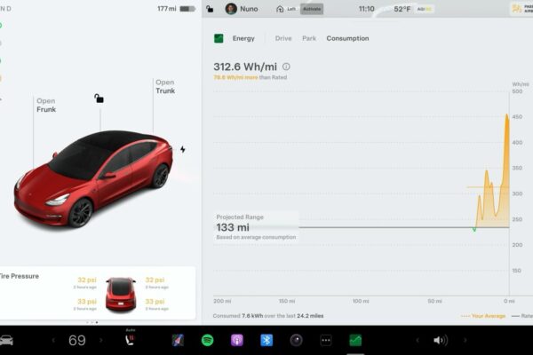The image size is (533, 355).
Task: Tap the passenger airbag indicator
Action: pyautogui.click(x=522, y=9)
